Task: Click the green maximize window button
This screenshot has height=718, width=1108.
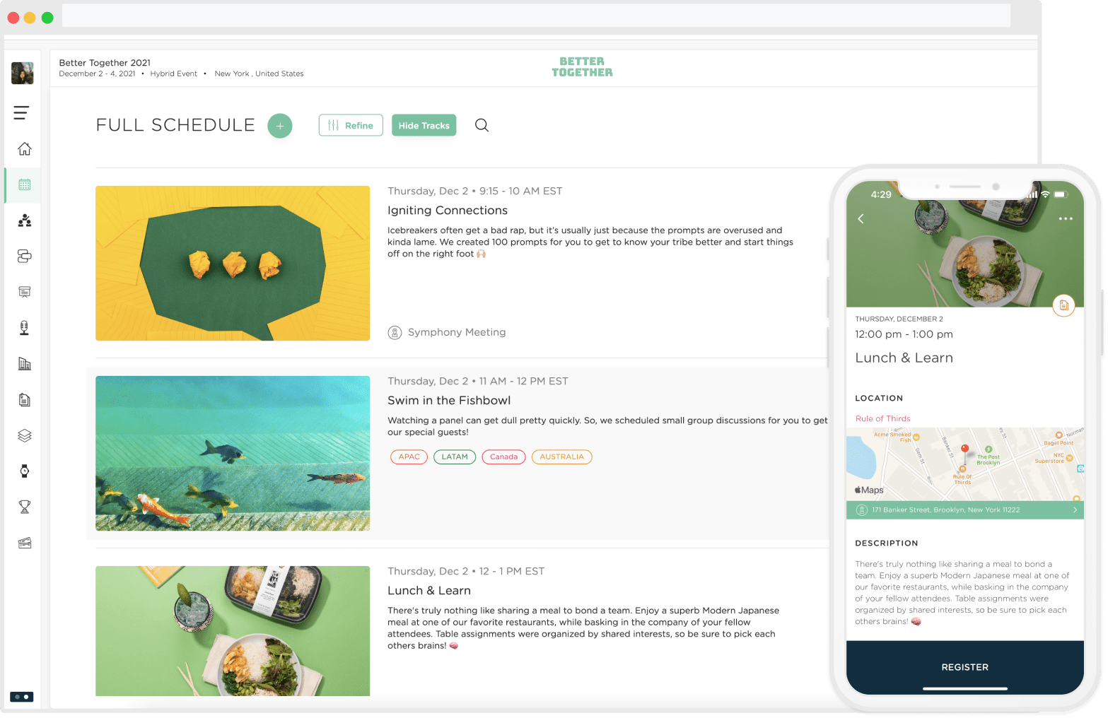Action: (x=47, y=18)
